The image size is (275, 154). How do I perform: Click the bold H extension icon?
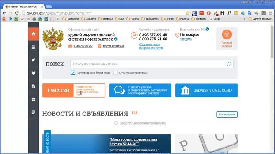[x=222, y=13]
